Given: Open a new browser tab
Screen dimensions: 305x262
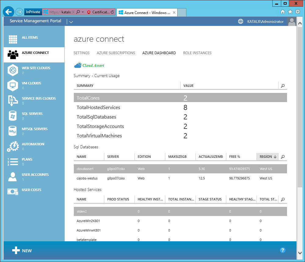Looking at the screenshot, I should pos(182,12).
